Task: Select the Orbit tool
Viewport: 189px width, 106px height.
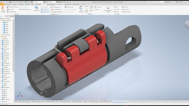Action: pyautogui.click(x=116, y=12)
